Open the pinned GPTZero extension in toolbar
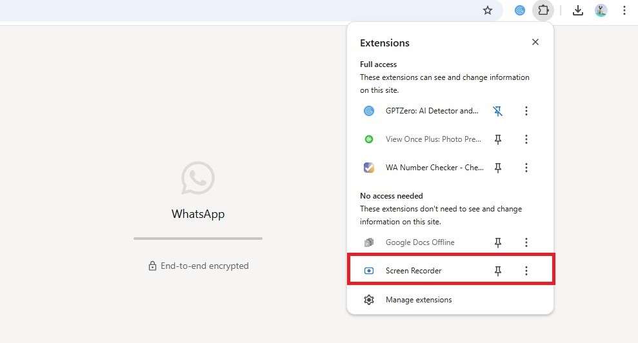The height and width of the screenshot is (343, 638). point(519,10)
